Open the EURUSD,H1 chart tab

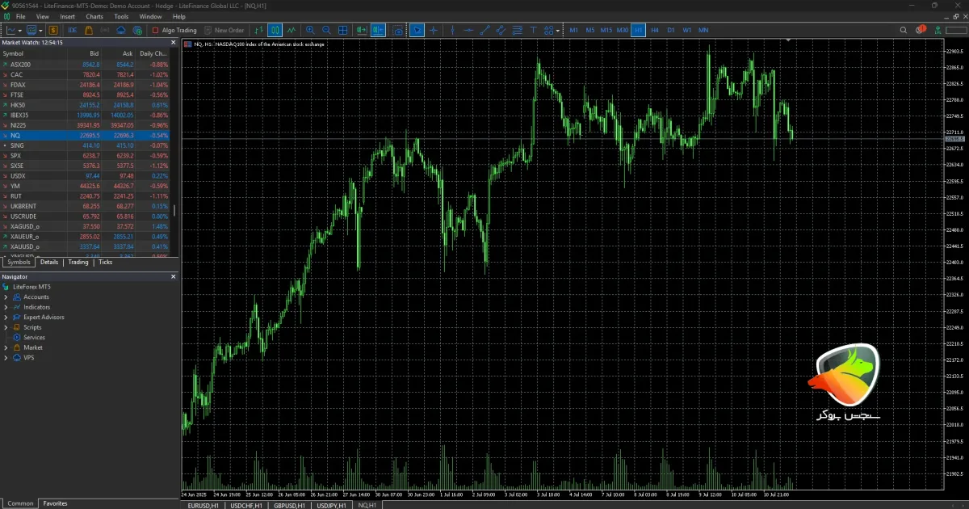(203, 505)
